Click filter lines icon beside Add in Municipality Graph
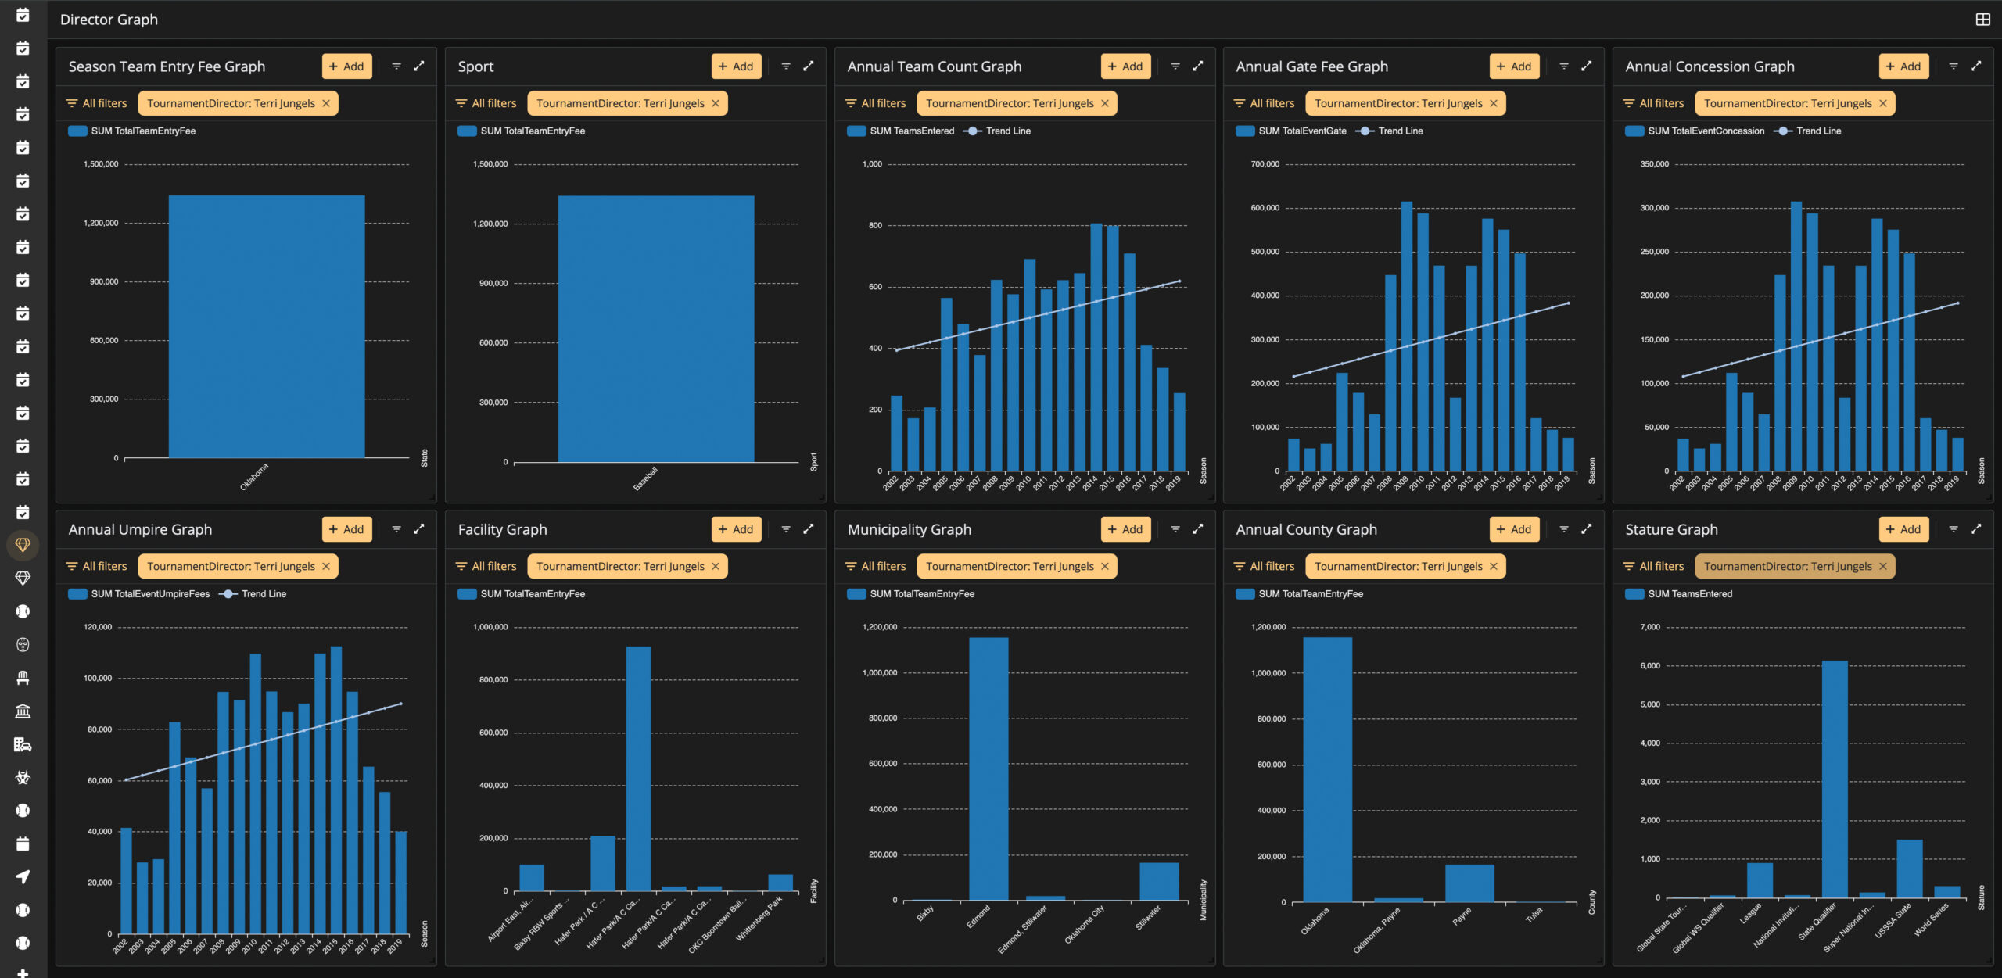Image resolution: width=2002 pixels, height=978 pixels. point(1175,529)
